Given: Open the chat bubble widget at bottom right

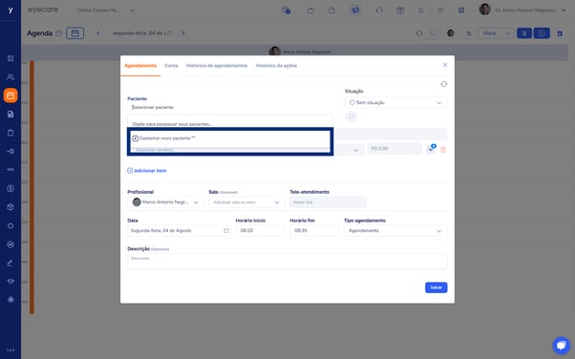Looking at the screenshot, I should click(x=561, y=346).
